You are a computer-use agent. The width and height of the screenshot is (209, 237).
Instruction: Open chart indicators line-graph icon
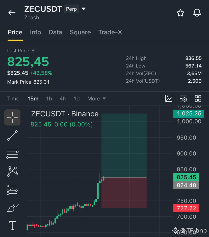[168, 98]
